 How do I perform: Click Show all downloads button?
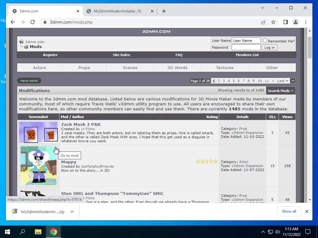pos(289,211)
